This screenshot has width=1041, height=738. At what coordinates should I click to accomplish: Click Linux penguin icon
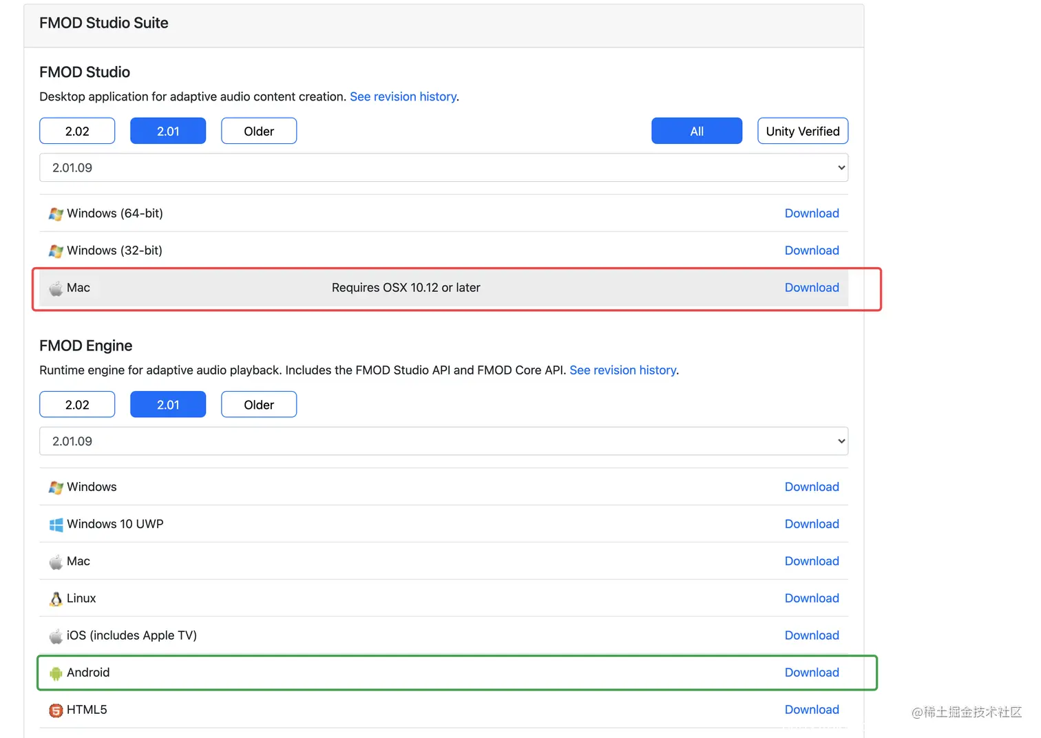pyautogui.click(x=56, y=599)
